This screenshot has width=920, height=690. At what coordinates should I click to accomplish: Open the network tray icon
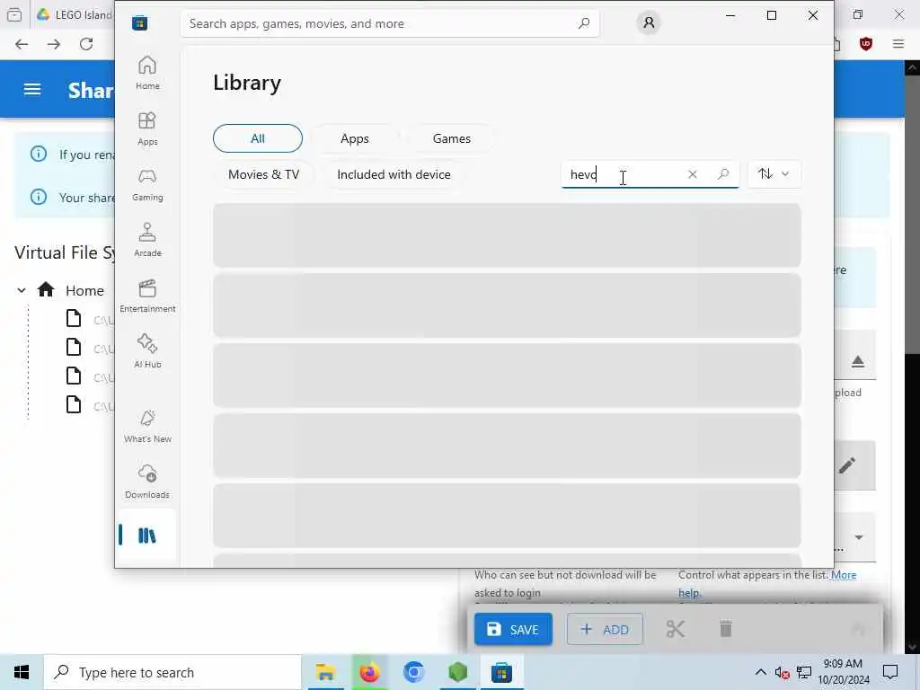pos(804,672)
